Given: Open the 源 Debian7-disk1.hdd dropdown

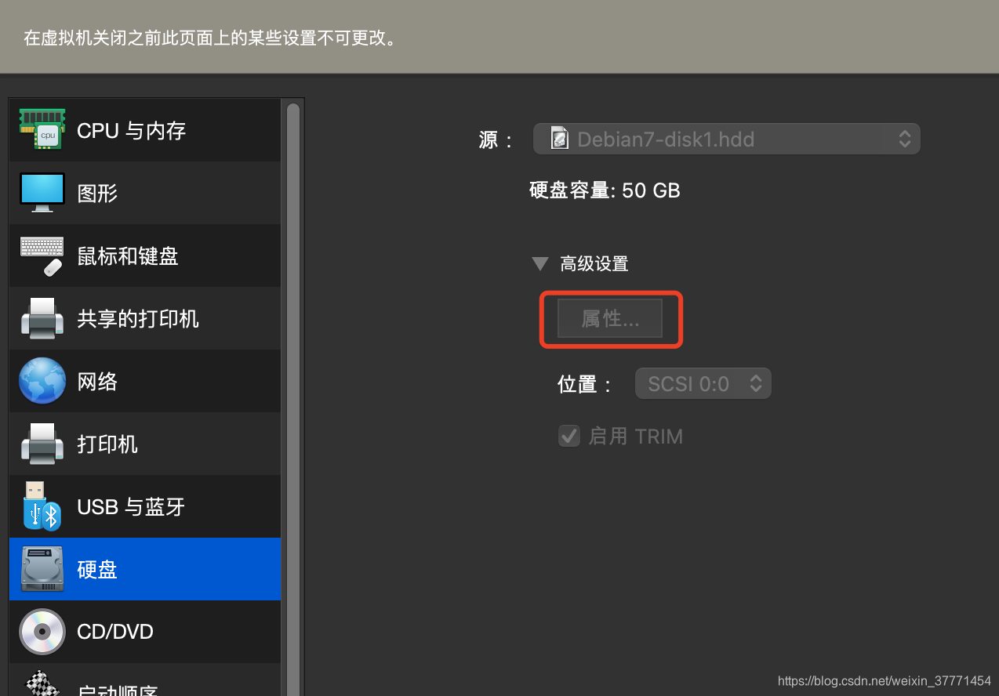Looking at the screenshot, I should (x=726, y=140).
